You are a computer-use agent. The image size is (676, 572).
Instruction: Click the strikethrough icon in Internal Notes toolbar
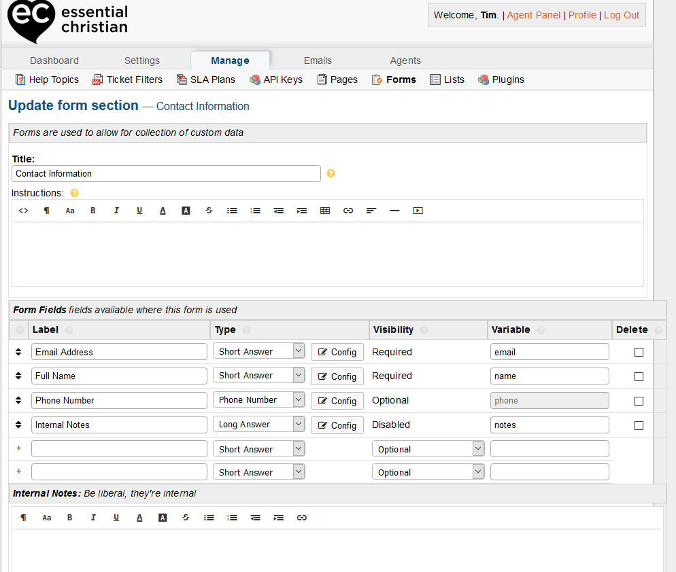click(x=186, y=518)
